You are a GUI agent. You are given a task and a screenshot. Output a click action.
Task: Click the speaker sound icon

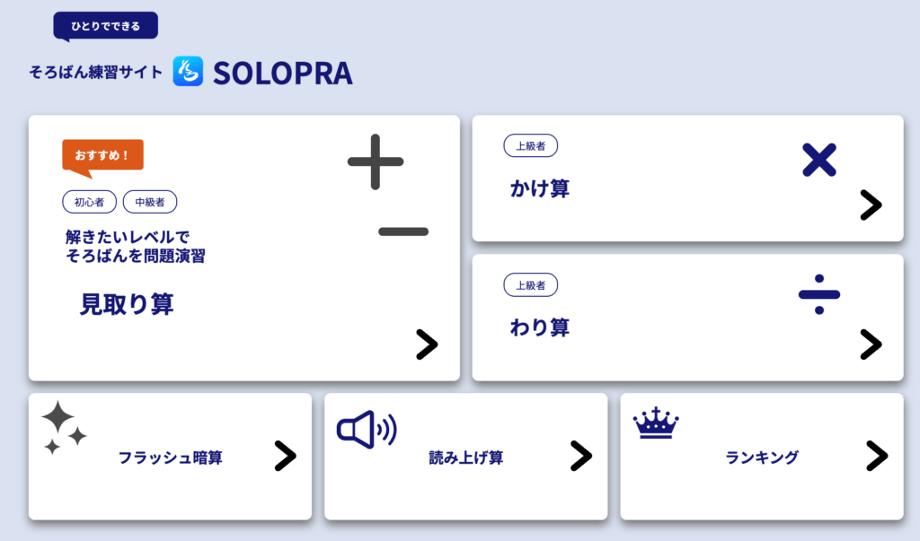366,430
